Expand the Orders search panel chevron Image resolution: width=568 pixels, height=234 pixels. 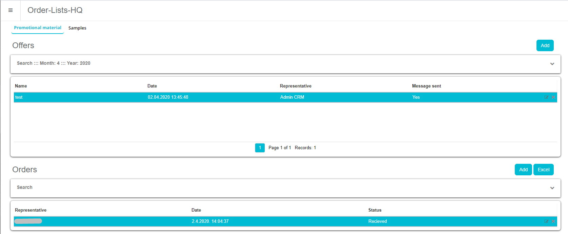pos(552,188)
